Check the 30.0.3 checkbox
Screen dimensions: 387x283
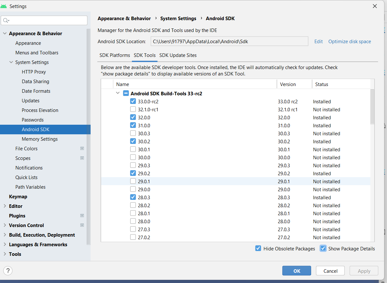click(x=133, y=133)
